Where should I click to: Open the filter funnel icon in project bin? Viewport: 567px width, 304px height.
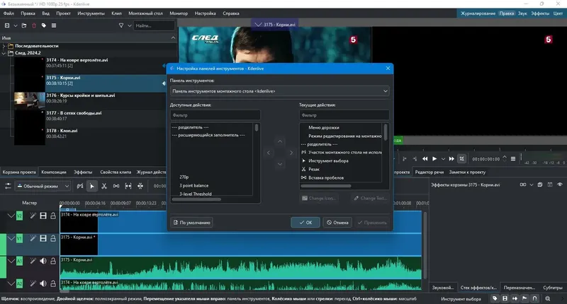[x=121, y=25]
